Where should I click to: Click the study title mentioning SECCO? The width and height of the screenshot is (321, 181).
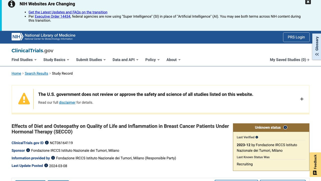(120, 129)
